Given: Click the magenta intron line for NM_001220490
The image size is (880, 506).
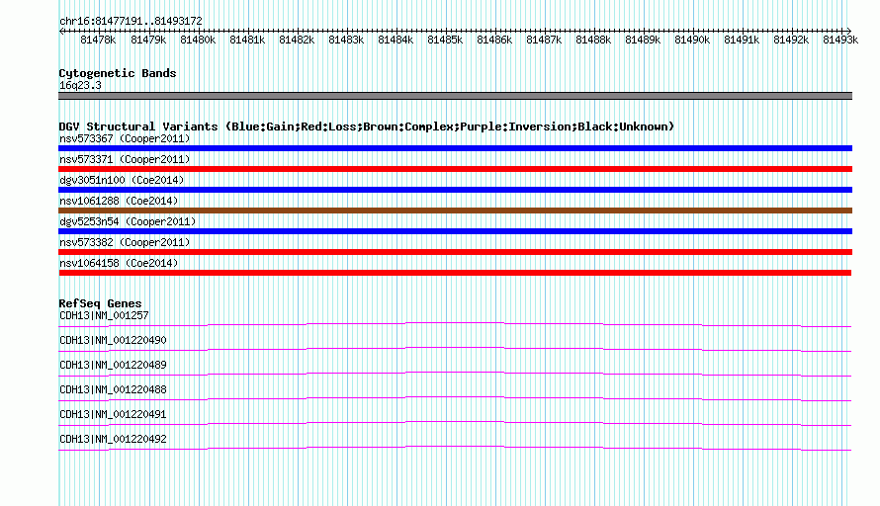Looking at the screenshot, I should (455, 349).
